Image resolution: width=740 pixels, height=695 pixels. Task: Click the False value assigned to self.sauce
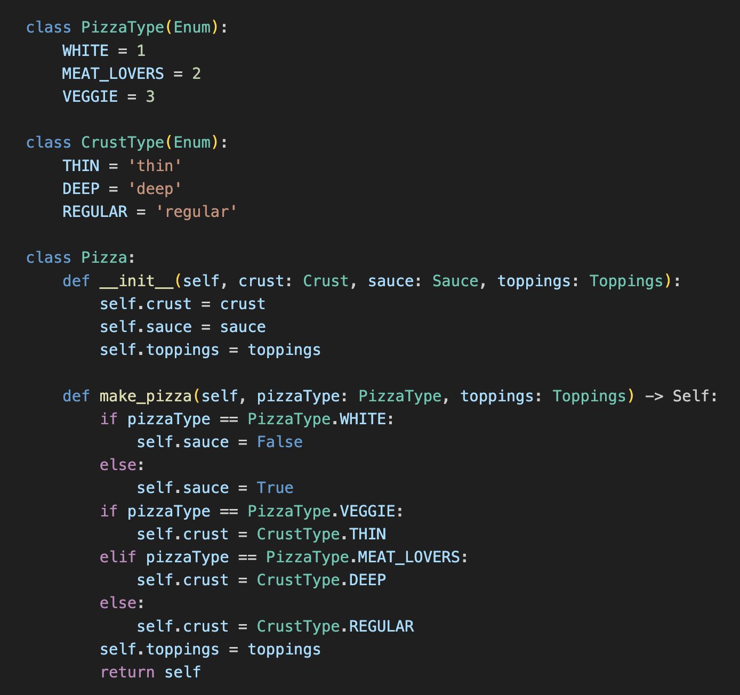(x=279, y=442)
